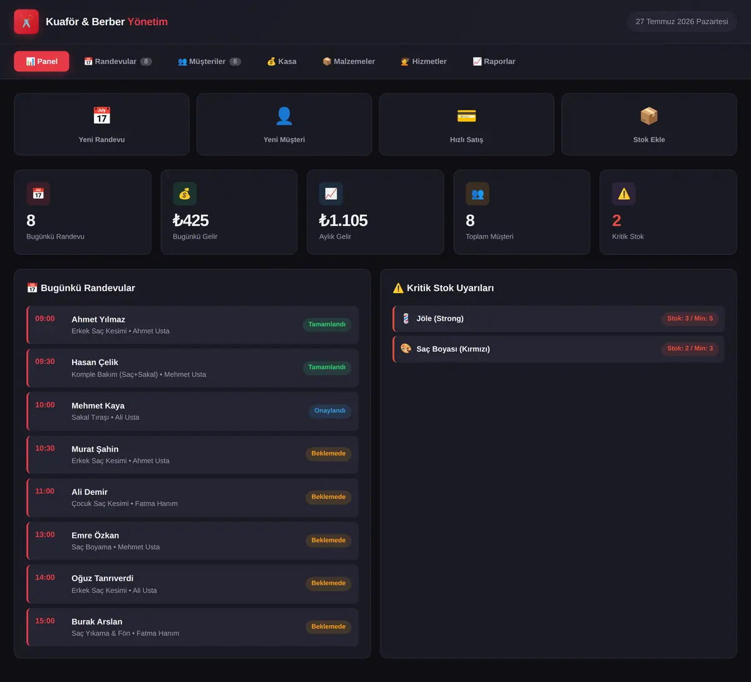The width and height of the screenshot is (751, 682).
Task: Go to the Müşteriler tab
Action: tap(209, 61)
